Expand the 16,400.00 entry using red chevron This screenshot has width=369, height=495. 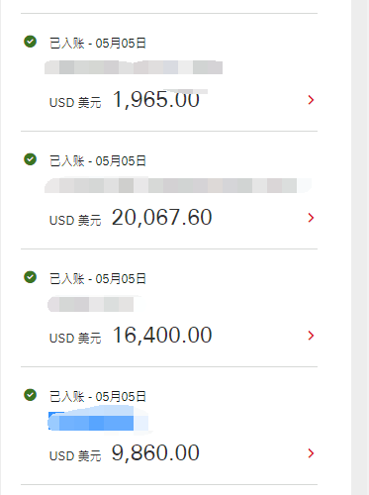click(311, 336)
